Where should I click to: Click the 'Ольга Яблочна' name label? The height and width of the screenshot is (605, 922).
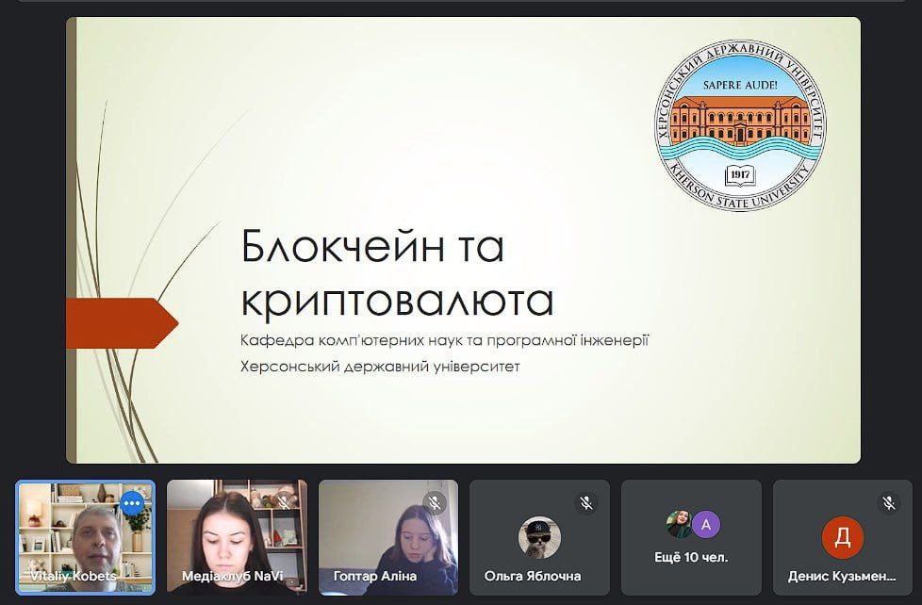[533, 576]
